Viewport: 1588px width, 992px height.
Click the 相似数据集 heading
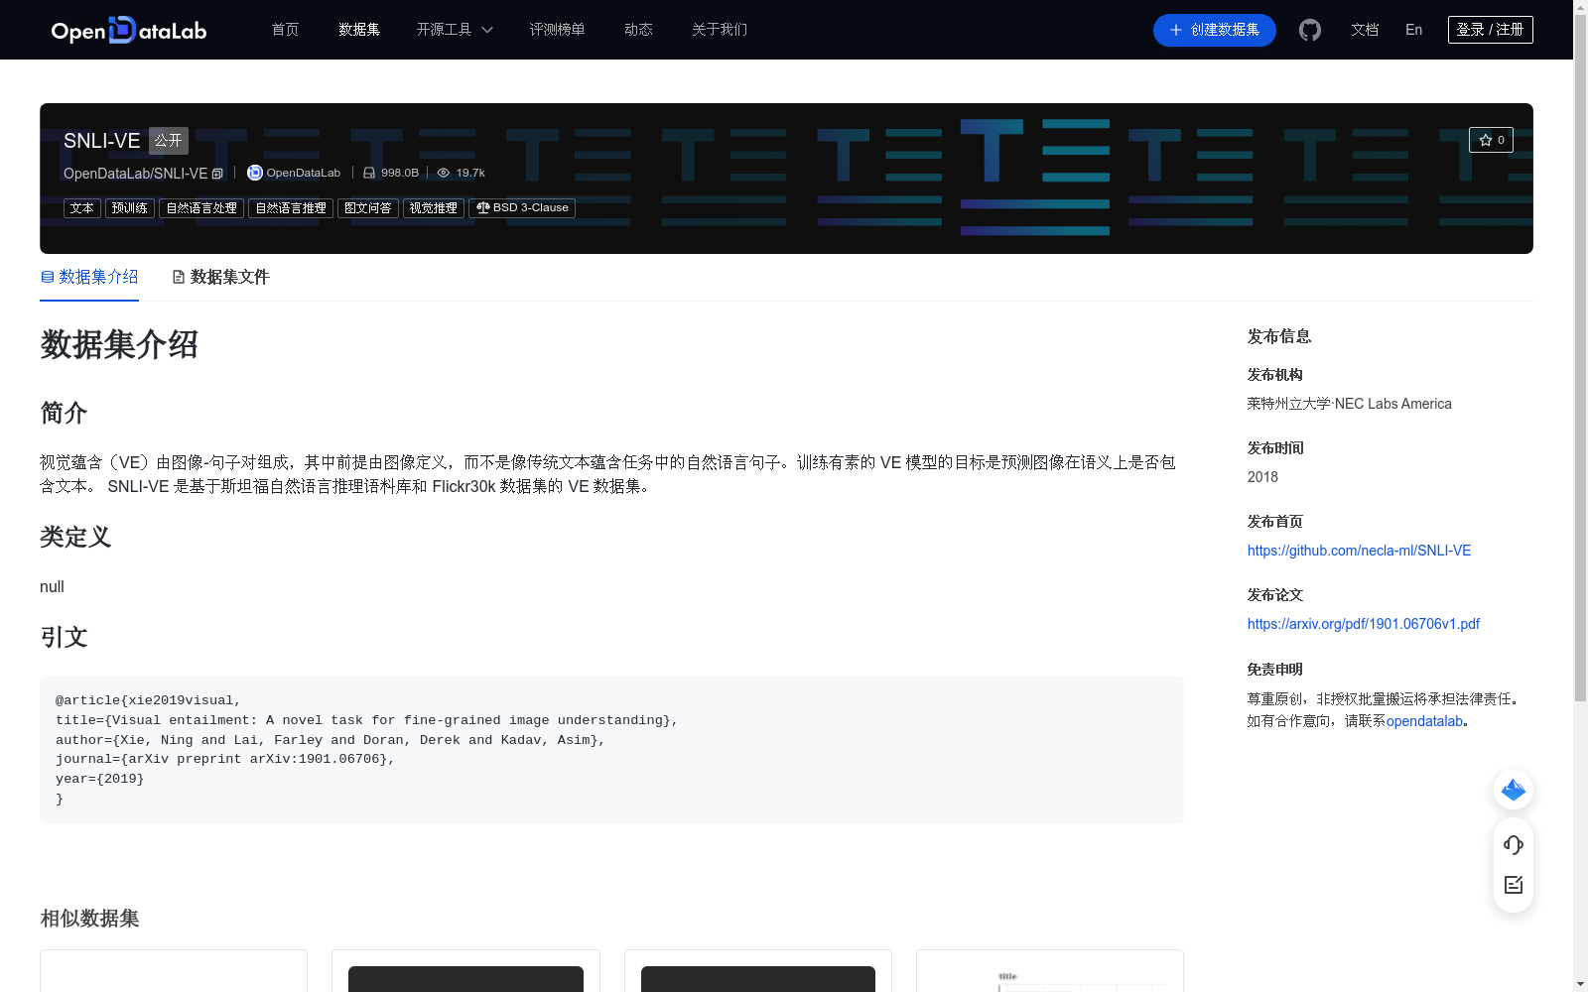[x=89, y=919]
